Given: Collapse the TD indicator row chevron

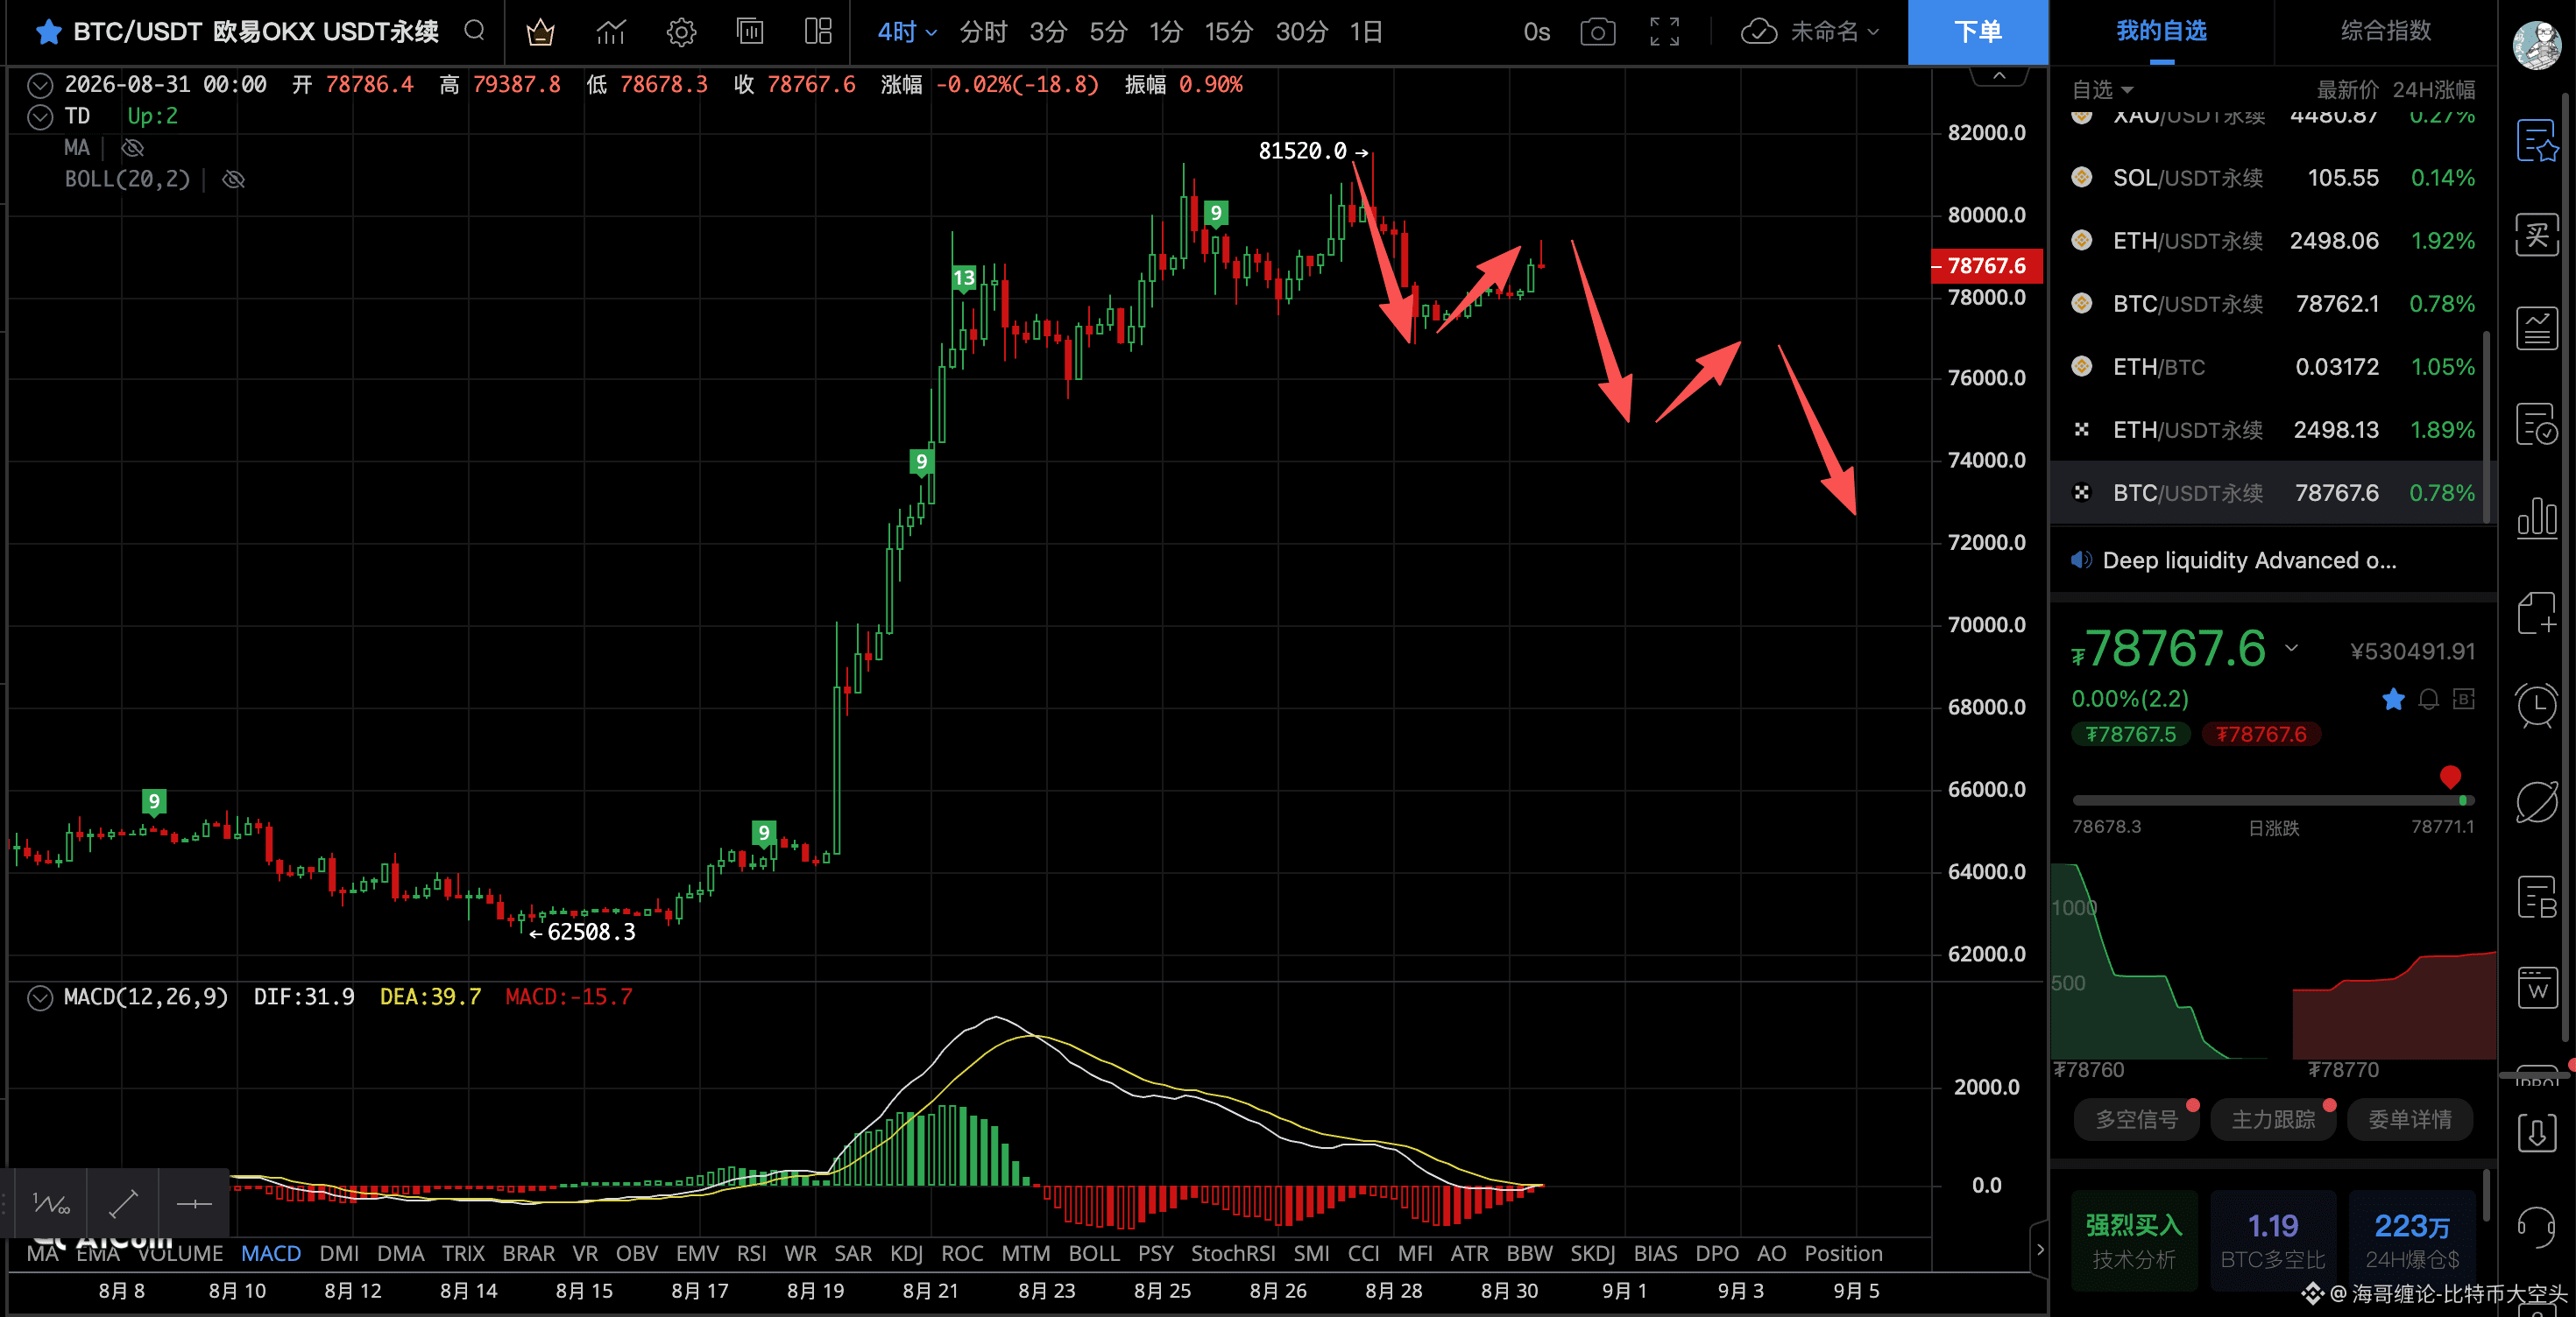Looking at the screenshot, I should 40,117.
